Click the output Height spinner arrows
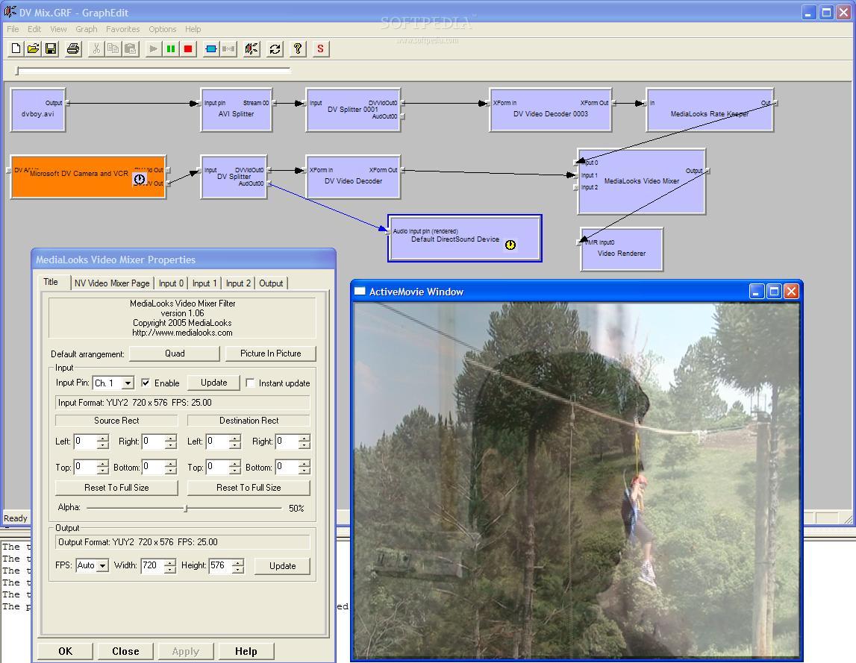Image resolution: width=856 pixels, height=663 pixels. (x=237, y=566)
